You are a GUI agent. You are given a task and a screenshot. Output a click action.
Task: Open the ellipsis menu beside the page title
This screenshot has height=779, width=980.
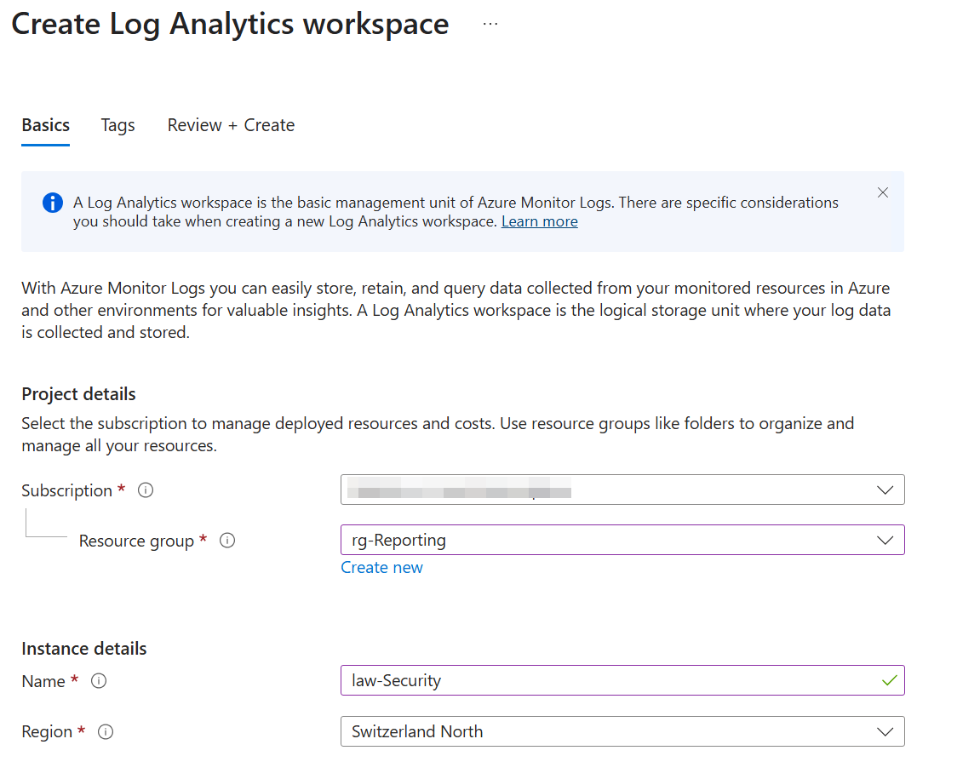coord(490,25)
